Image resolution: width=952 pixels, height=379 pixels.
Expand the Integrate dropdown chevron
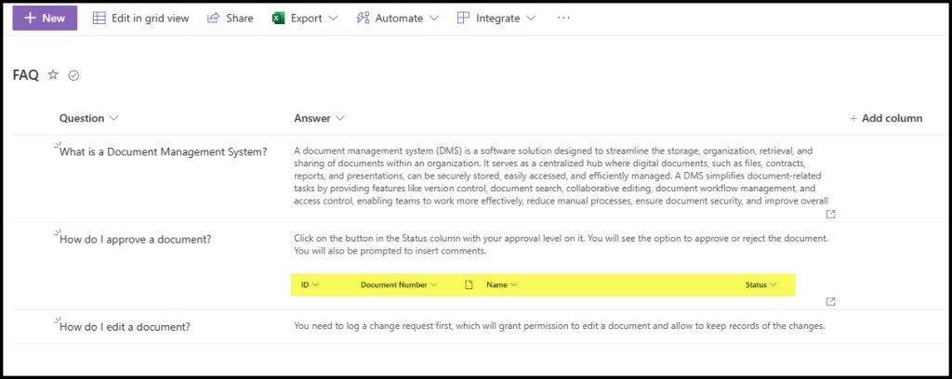pos(531,18)
